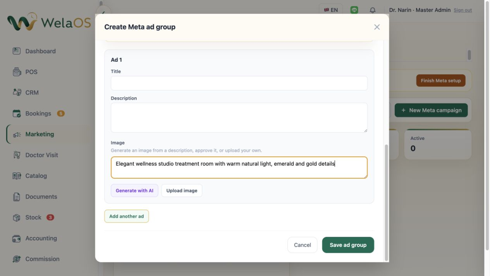Open the LINE chat icon

[x=354, y=10]
